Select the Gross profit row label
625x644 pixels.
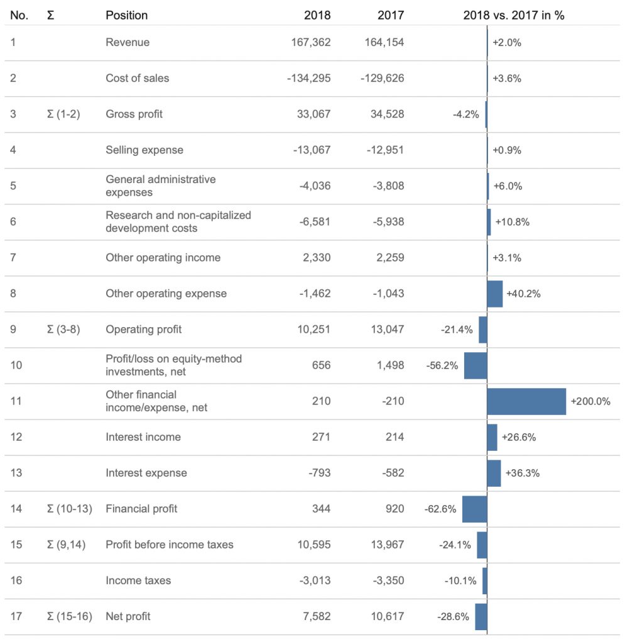pos(134,114)
